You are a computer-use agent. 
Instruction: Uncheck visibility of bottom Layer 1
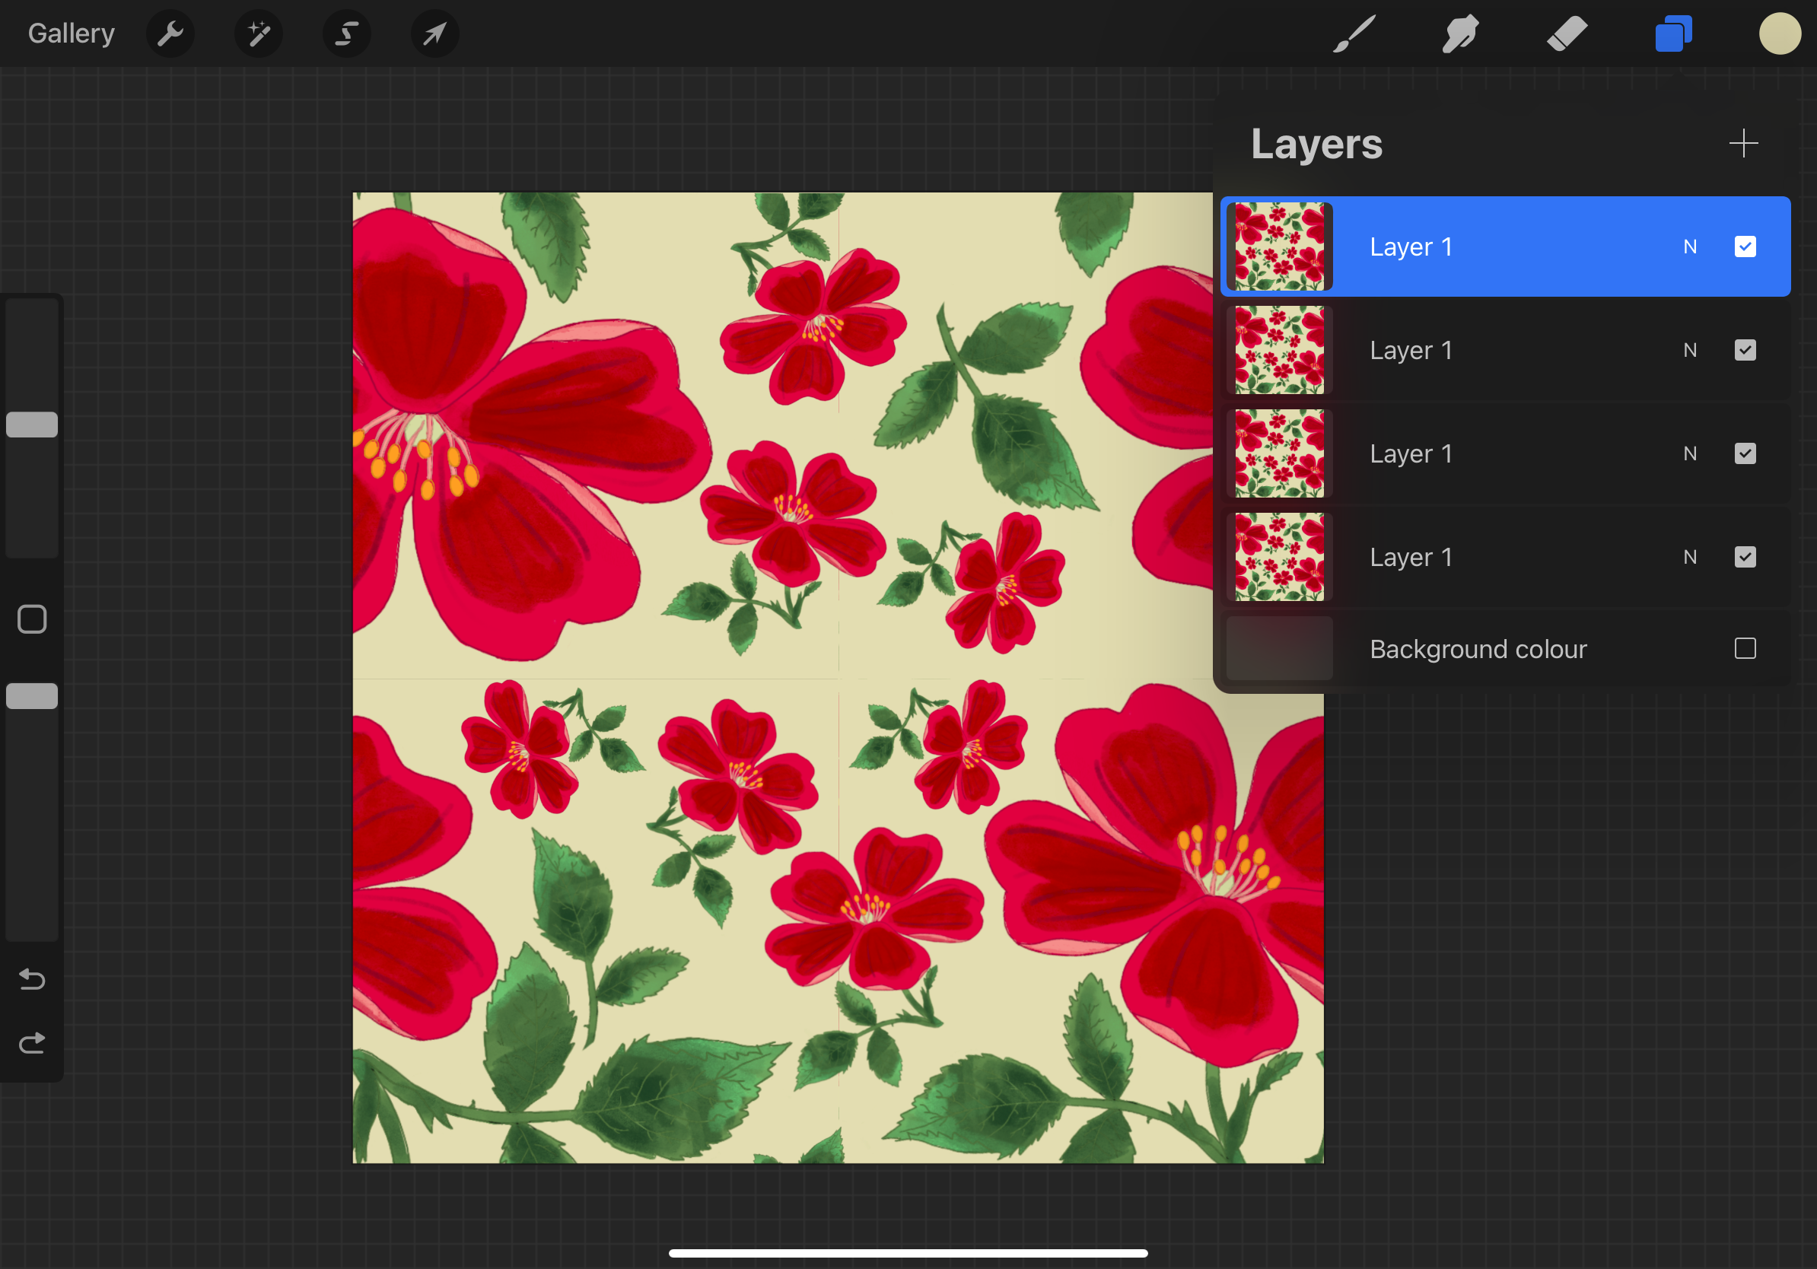coord(1745,557)
